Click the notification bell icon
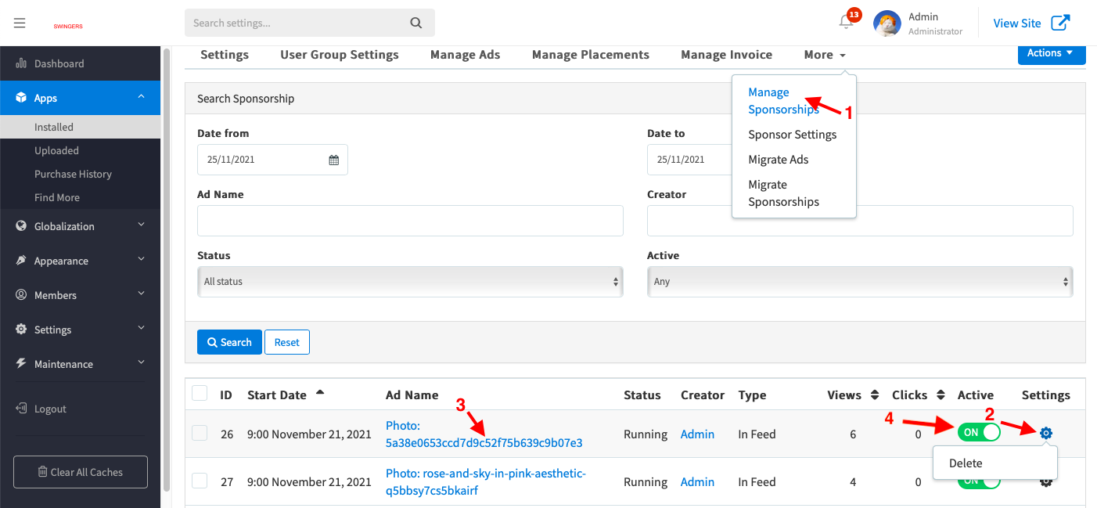Viewport: 1097px width, 508px height. pos(846,23)
